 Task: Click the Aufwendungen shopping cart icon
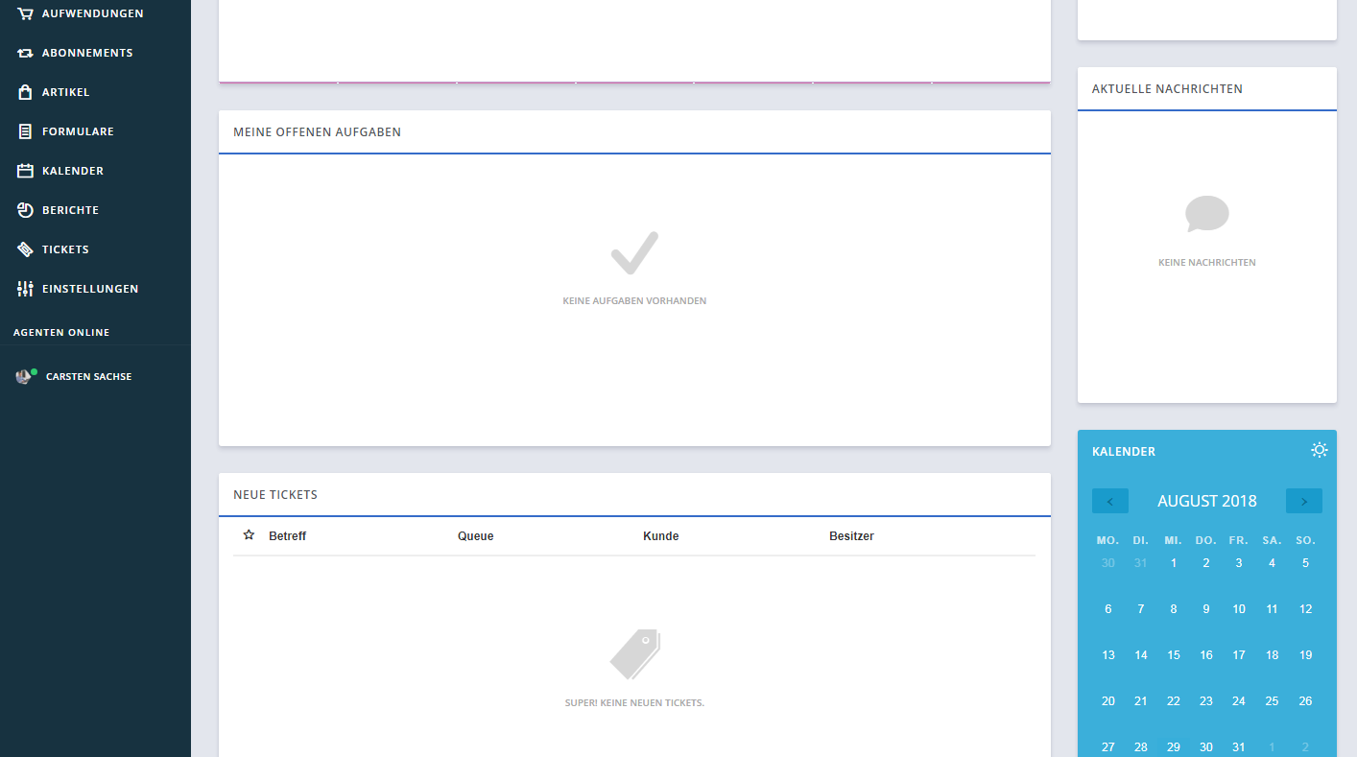click(25, 13)
